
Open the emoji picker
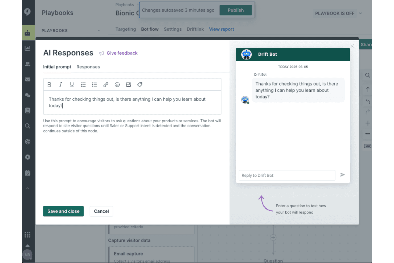pyautogui.click(x=117, y=85)
